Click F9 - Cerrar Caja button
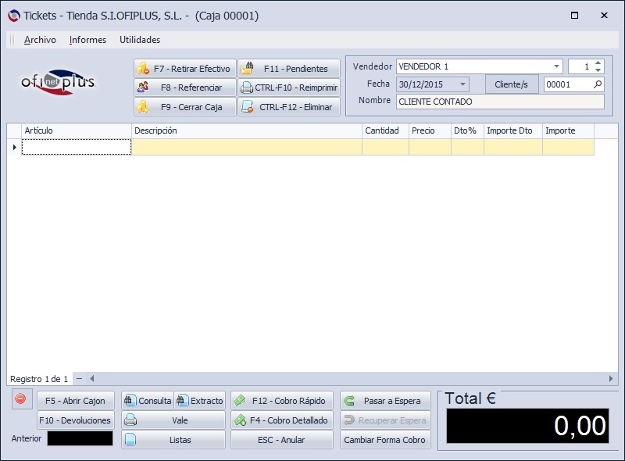 click(x=185, y=107)
